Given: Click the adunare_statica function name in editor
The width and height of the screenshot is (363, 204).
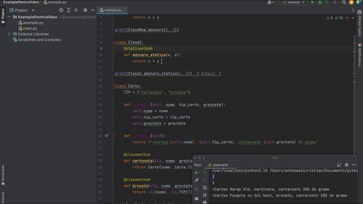Looking at the screenshot, I should (149, 55).
